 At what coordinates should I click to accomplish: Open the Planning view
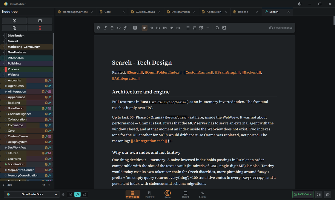click(150, 194)
